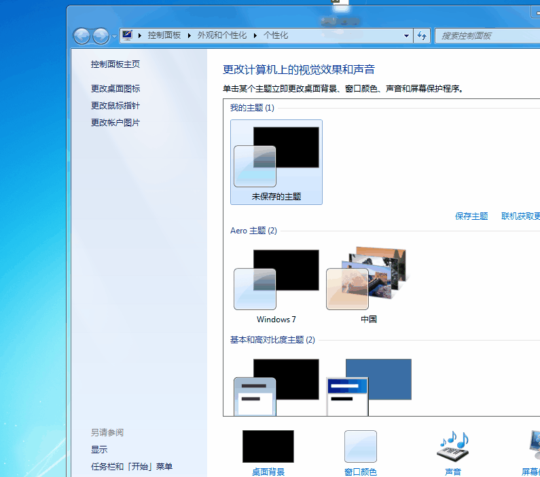Open the 更改桌面图标 link
Image resolution: width=540 pixels, height=477 pixels.
click(x=115, y=89)
